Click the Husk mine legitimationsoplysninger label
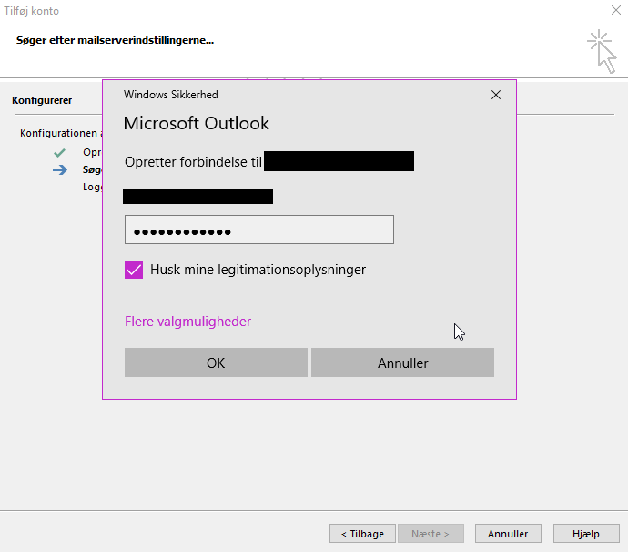This screenshot has height=552, width=628. point(258,270)
